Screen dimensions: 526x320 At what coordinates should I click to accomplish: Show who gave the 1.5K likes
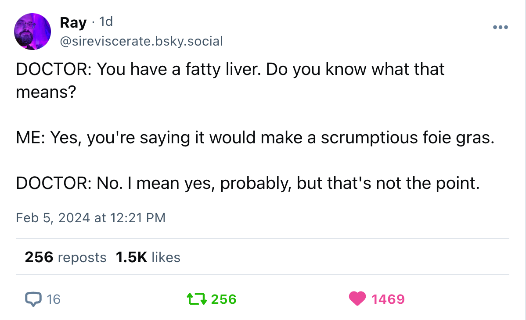coord(148,257)
